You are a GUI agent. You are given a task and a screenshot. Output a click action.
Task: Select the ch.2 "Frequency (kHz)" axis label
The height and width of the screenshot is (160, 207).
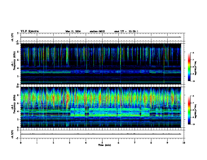click(x=14, y=104)
